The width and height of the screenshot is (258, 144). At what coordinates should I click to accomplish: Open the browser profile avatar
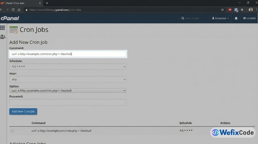(251, 10)
